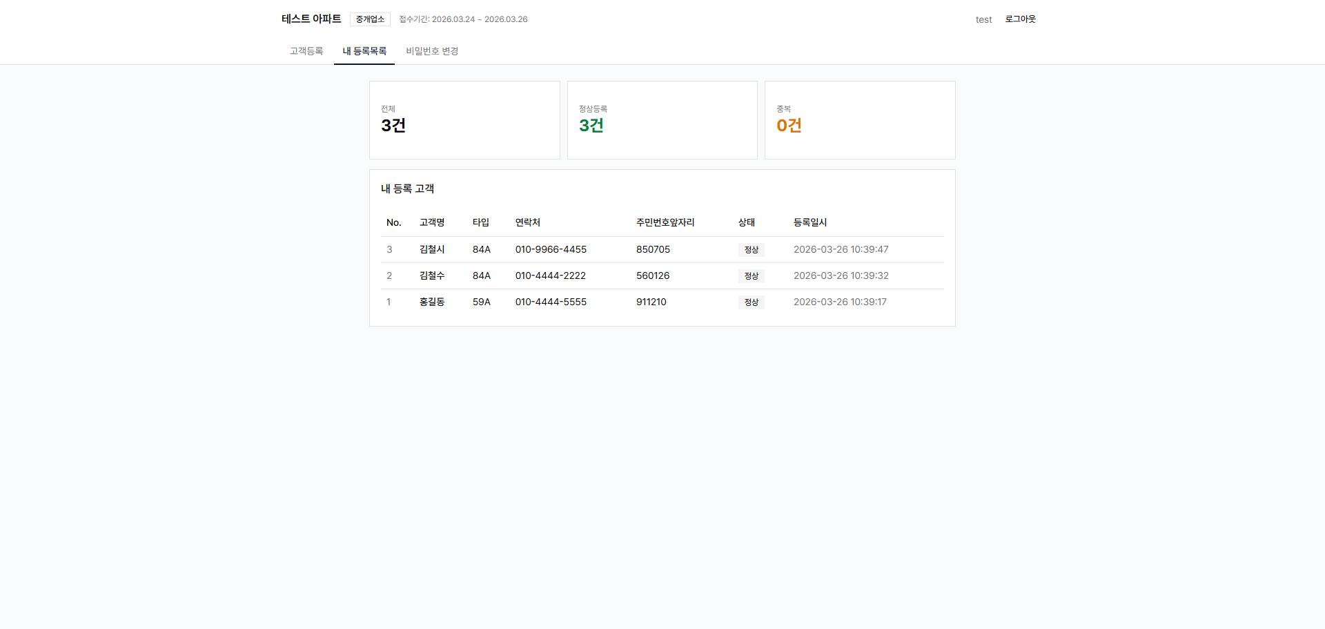Click the 정상 status badge for 홍길동
The height and width of the screenshot is (629, 1325).
(x=752, y=302)
